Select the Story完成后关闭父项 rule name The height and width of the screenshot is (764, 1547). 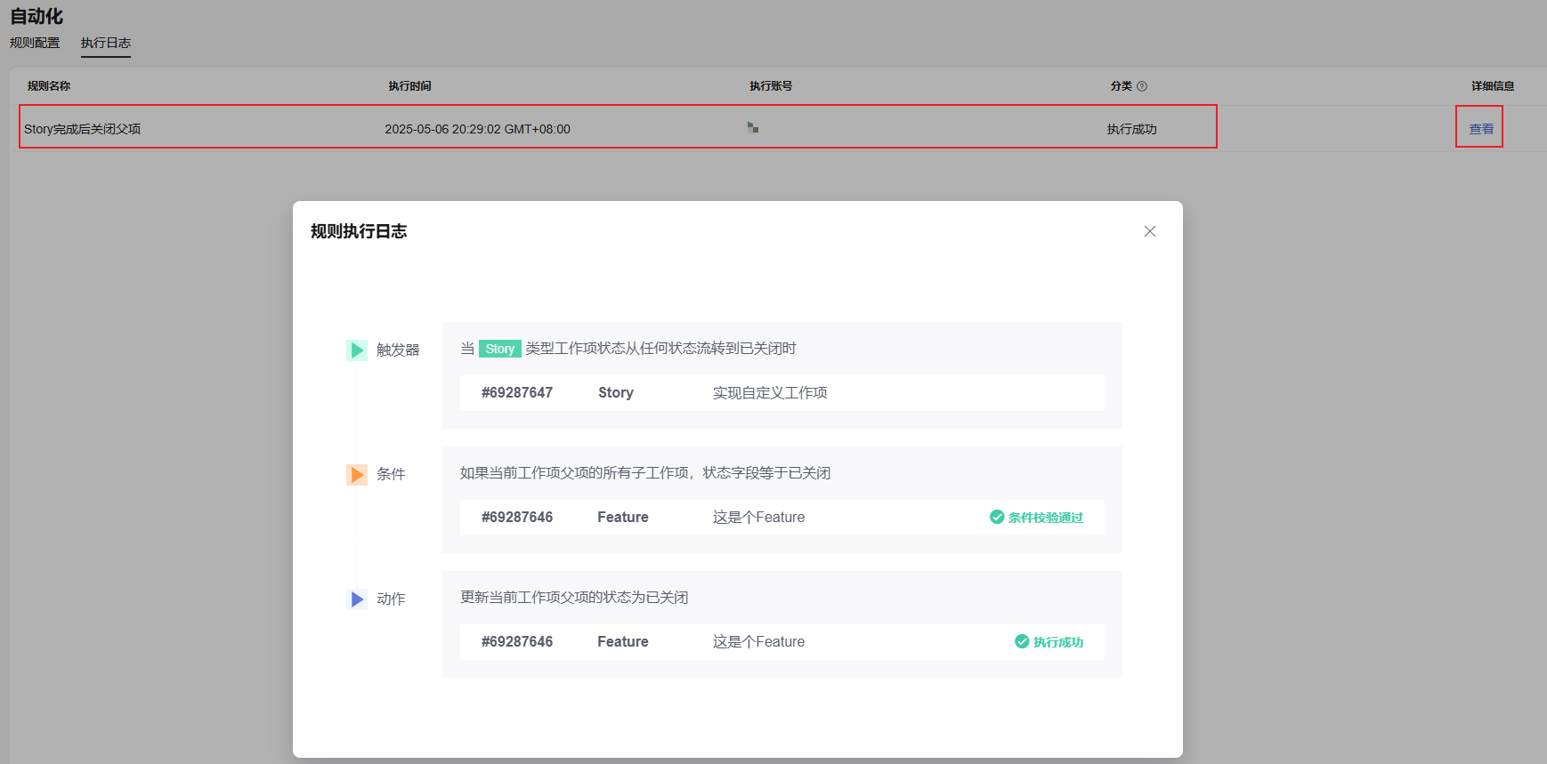(82, 129)
